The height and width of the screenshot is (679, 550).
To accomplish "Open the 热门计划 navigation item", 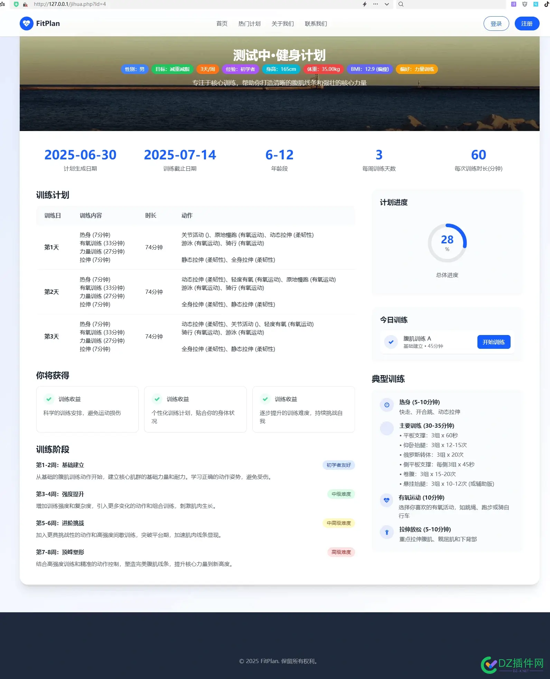I will coord(249,24).
